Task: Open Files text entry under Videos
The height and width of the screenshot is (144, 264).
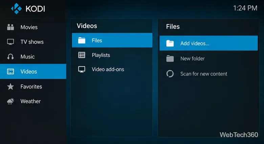Action: coord(97,40)
